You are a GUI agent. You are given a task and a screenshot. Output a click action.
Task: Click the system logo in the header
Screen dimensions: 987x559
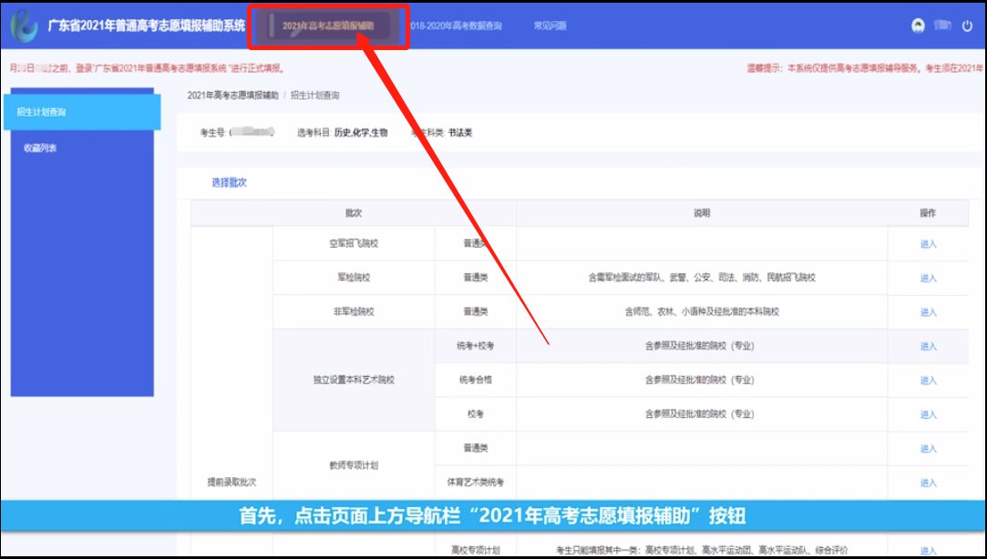coord(24,25)
